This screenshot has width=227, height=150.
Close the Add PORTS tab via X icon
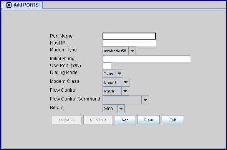[9, 5]
